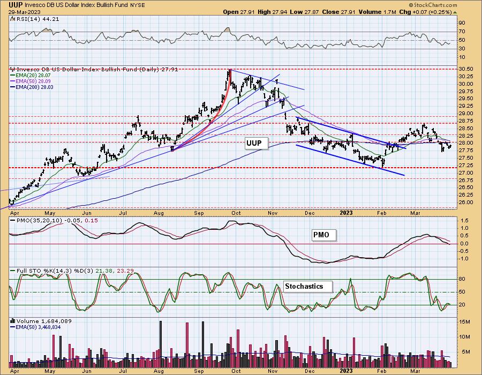482x375 pixels.
Task: Click the PMO annotation box
Action: point(323,235)
